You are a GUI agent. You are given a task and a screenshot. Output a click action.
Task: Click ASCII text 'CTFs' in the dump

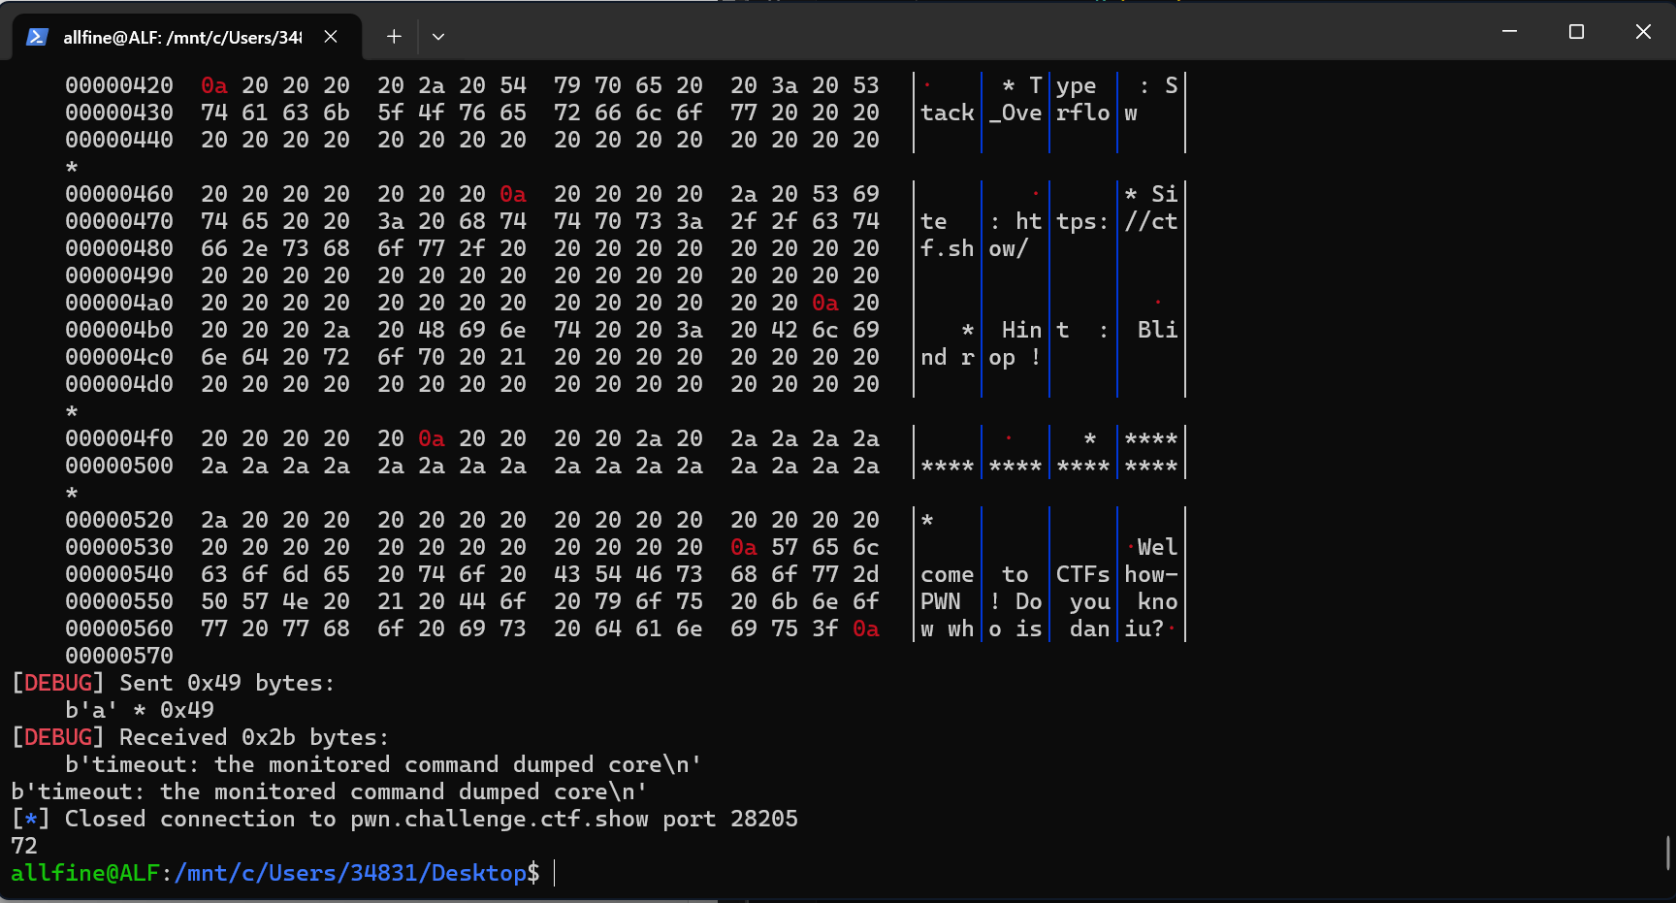pyautogui.click(x=1083, y=574)
